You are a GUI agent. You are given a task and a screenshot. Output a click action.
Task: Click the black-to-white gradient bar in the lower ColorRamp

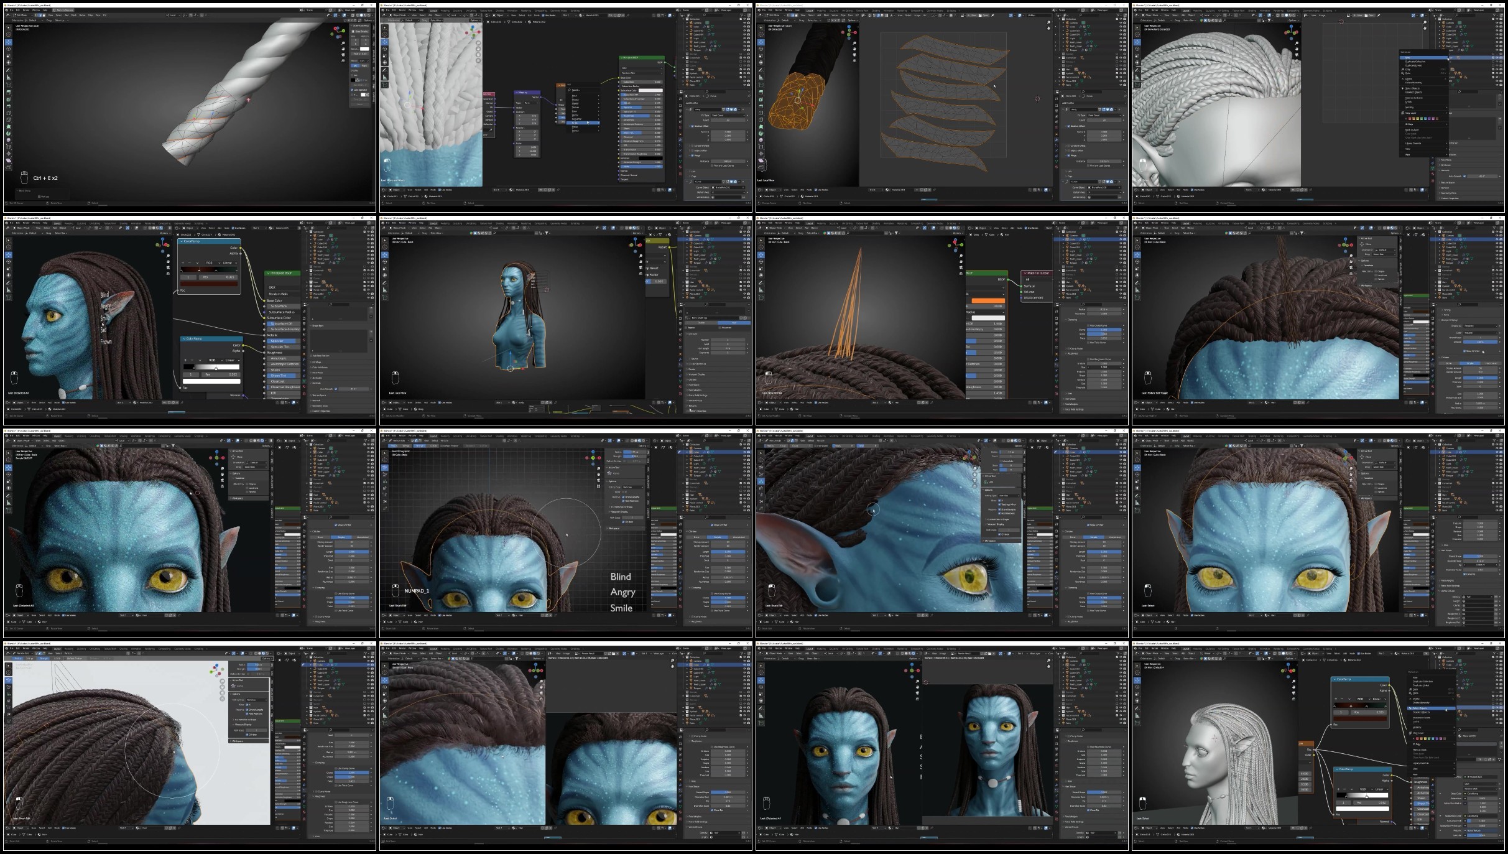pyautogui.click(x=211, y=367)
